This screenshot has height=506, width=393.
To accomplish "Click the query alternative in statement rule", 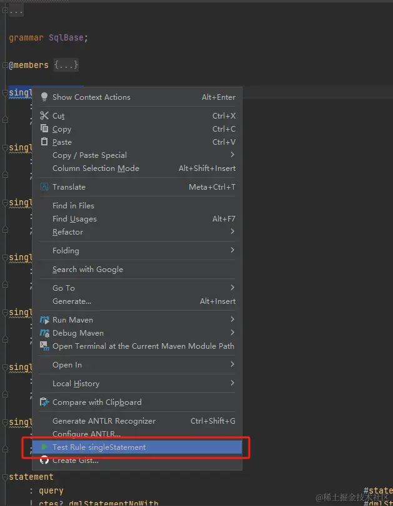I will [51, 490].
